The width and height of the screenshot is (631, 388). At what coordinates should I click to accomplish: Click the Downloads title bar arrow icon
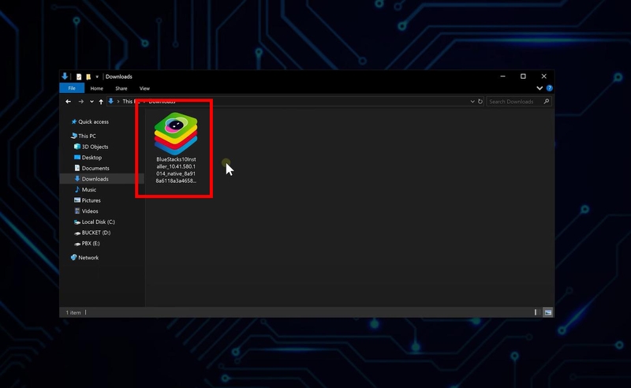pyautogui.click(x=65, y=76)
